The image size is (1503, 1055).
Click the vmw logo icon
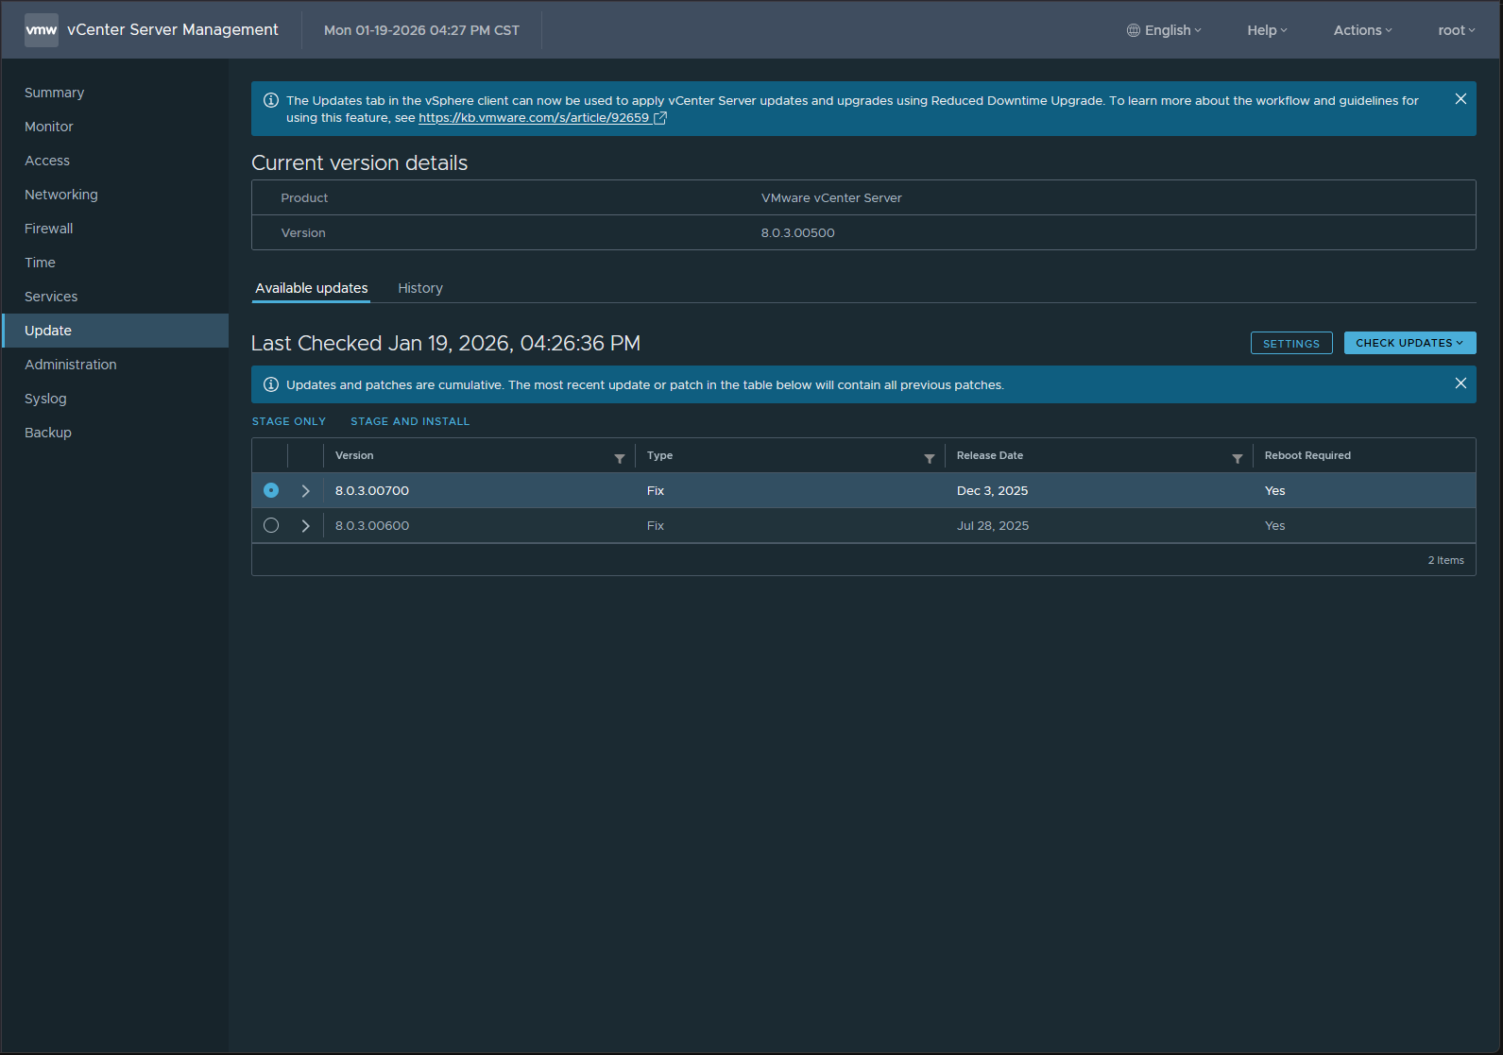pyautogui.click(x=42, y=30)
